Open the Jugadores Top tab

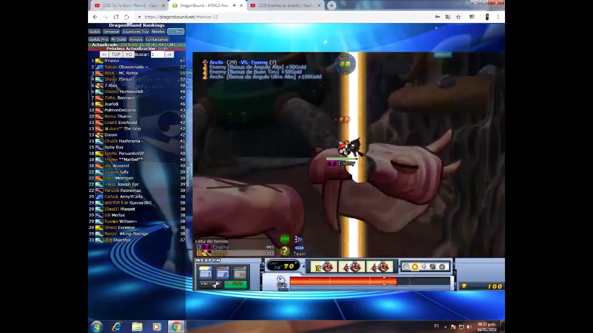[135, 31]
